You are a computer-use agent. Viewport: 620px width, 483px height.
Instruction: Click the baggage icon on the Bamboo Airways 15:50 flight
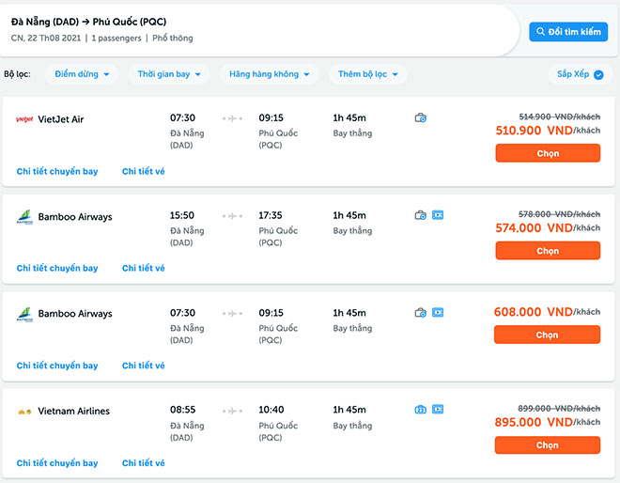point(421,215)
